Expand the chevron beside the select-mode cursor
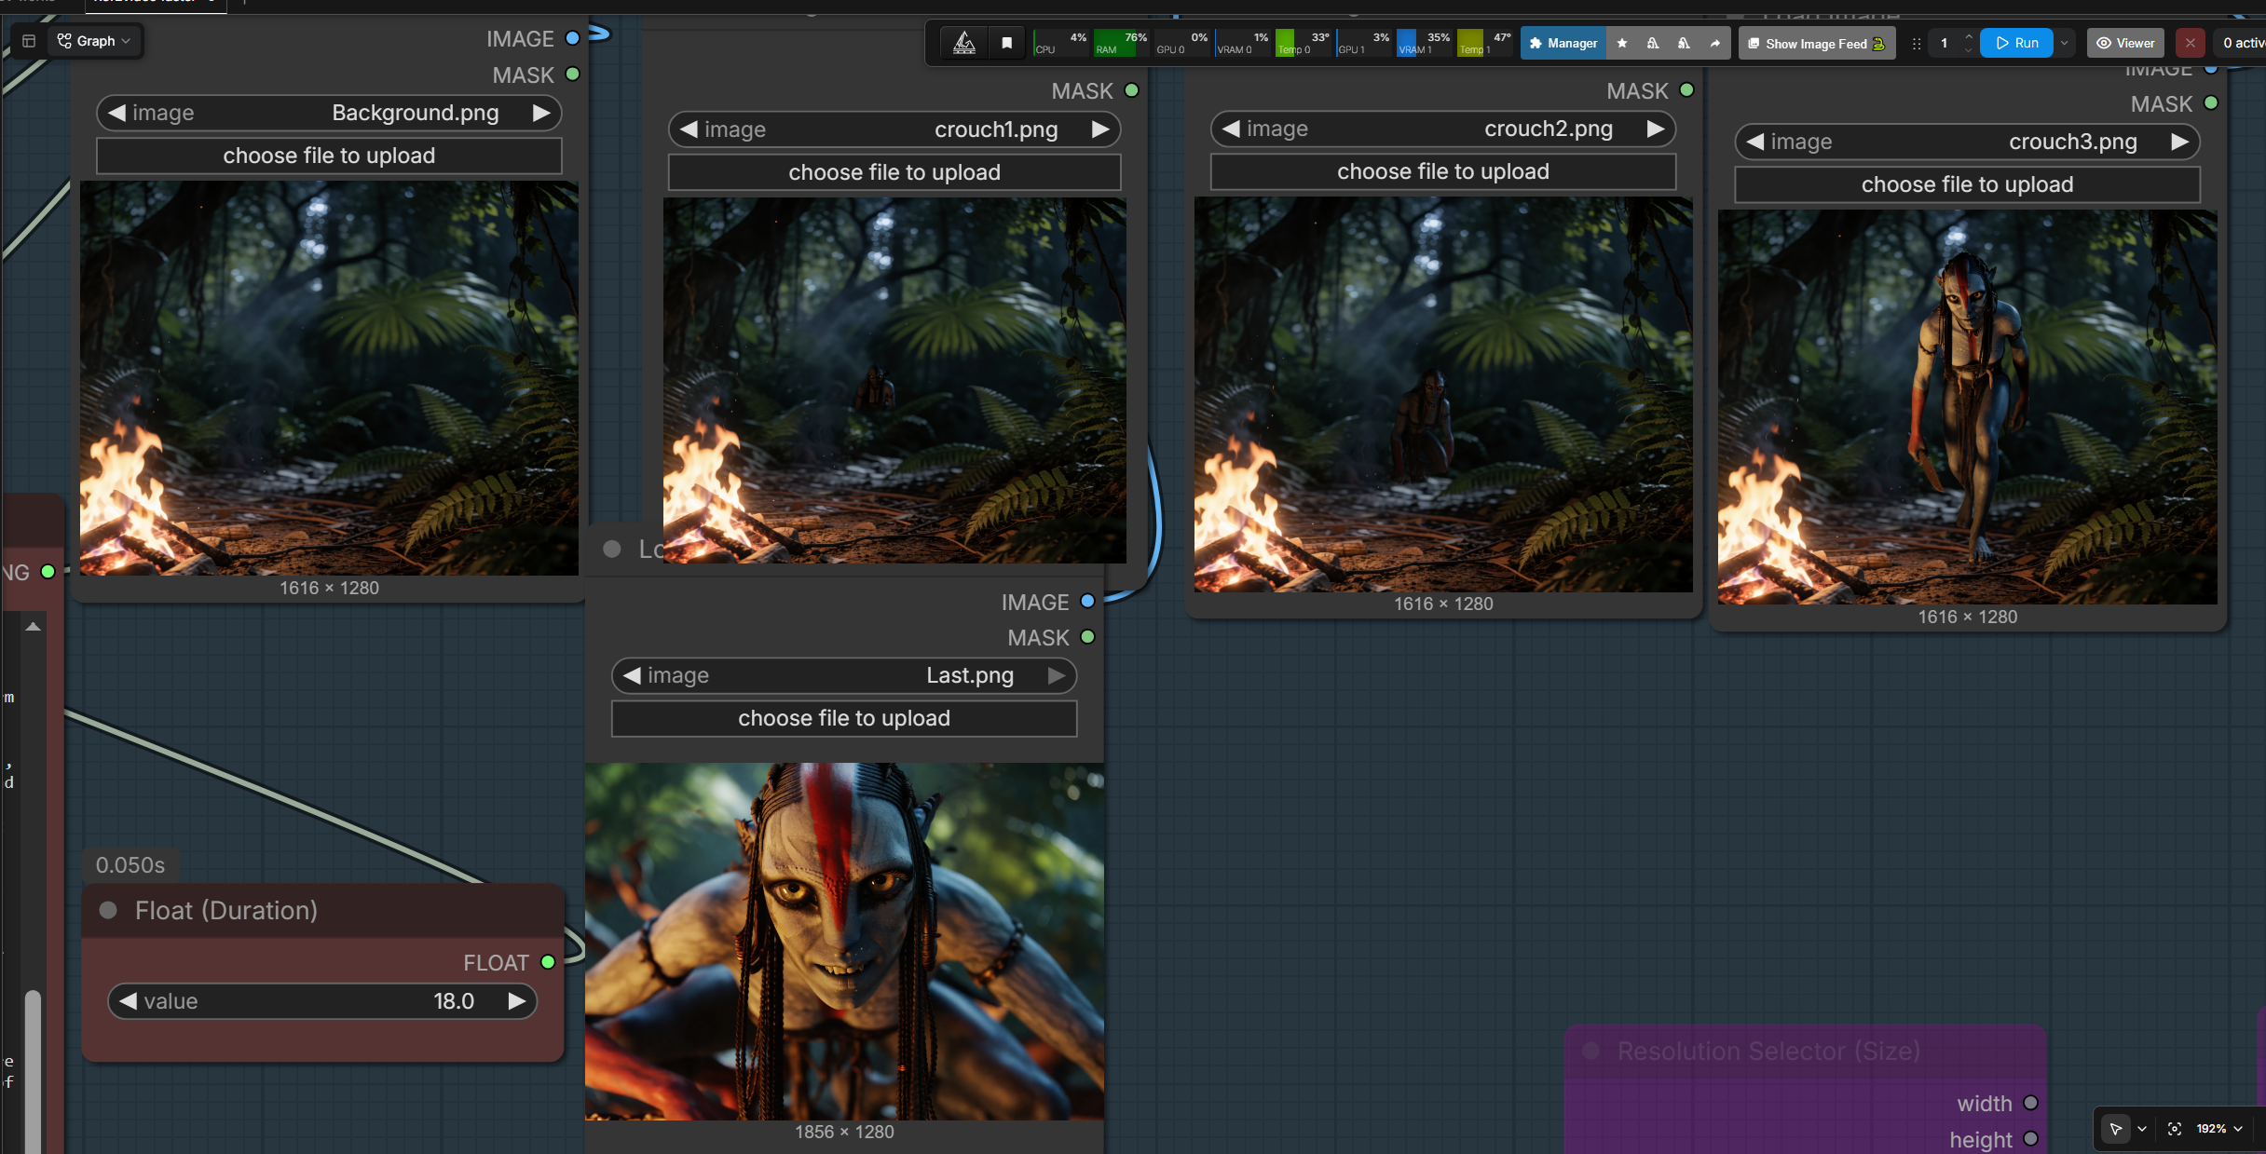The image size is (2266, 1154). click(2142, 1129)
